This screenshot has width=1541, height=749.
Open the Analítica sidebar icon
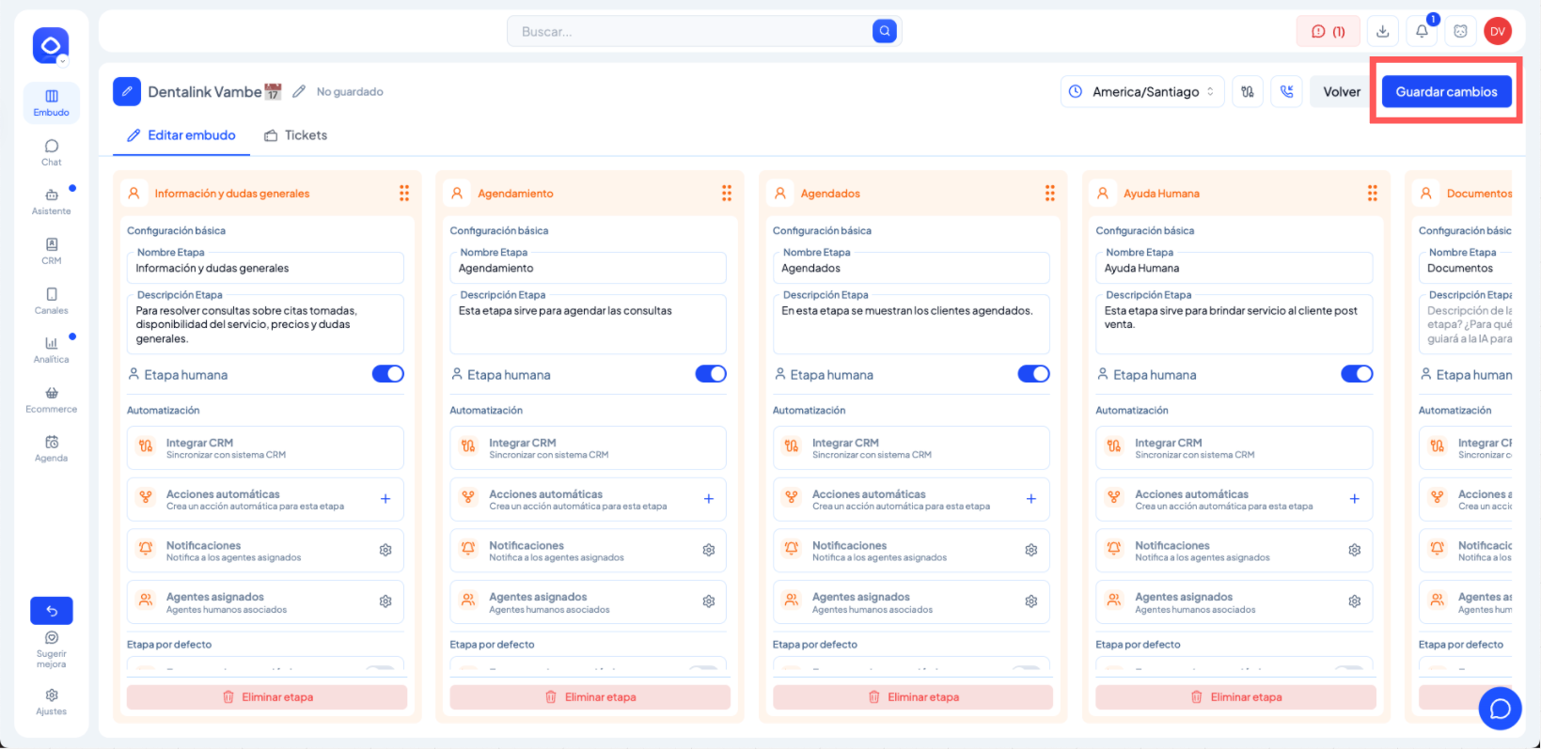[x=51, y=349]
